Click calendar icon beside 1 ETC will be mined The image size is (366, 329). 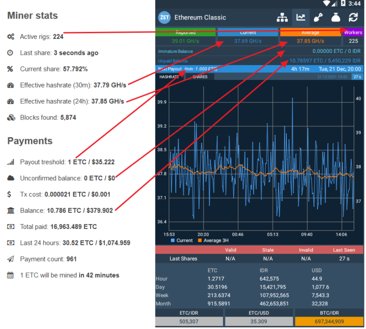(10, 275)
